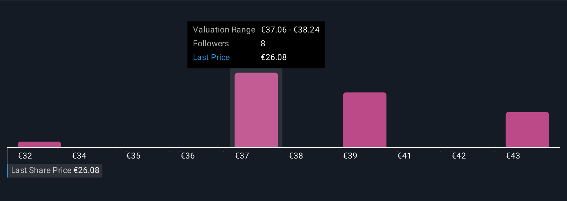The width and height of the screenshot is (567, 201).
Task: Select the €34 axis label
Action: click(x=79, y=156)
